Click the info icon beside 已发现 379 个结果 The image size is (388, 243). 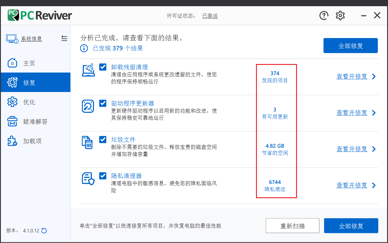click(84, 48)
